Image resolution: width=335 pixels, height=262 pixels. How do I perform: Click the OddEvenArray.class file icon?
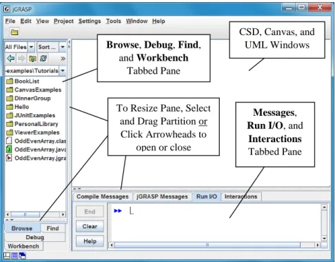coord(9,141)
